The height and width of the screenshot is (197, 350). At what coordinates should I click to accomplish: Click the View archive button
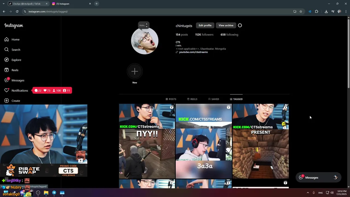tap(226, 25)
